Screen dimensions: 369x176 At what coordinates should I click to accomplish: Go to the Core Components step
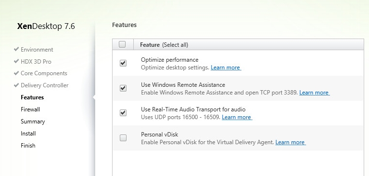(44, 73)
